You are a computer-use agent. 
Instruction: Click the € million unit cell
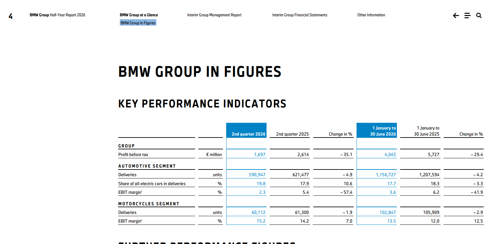[x=214, y=155]
